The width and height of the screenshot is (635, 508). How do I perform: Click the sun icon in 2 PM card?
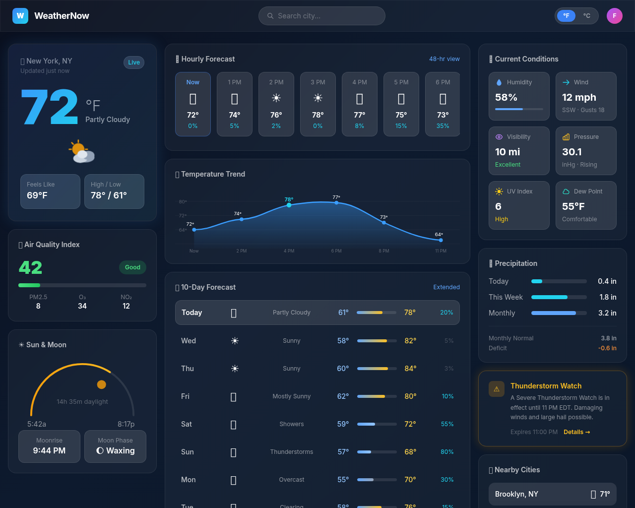[x=276, y=98]
